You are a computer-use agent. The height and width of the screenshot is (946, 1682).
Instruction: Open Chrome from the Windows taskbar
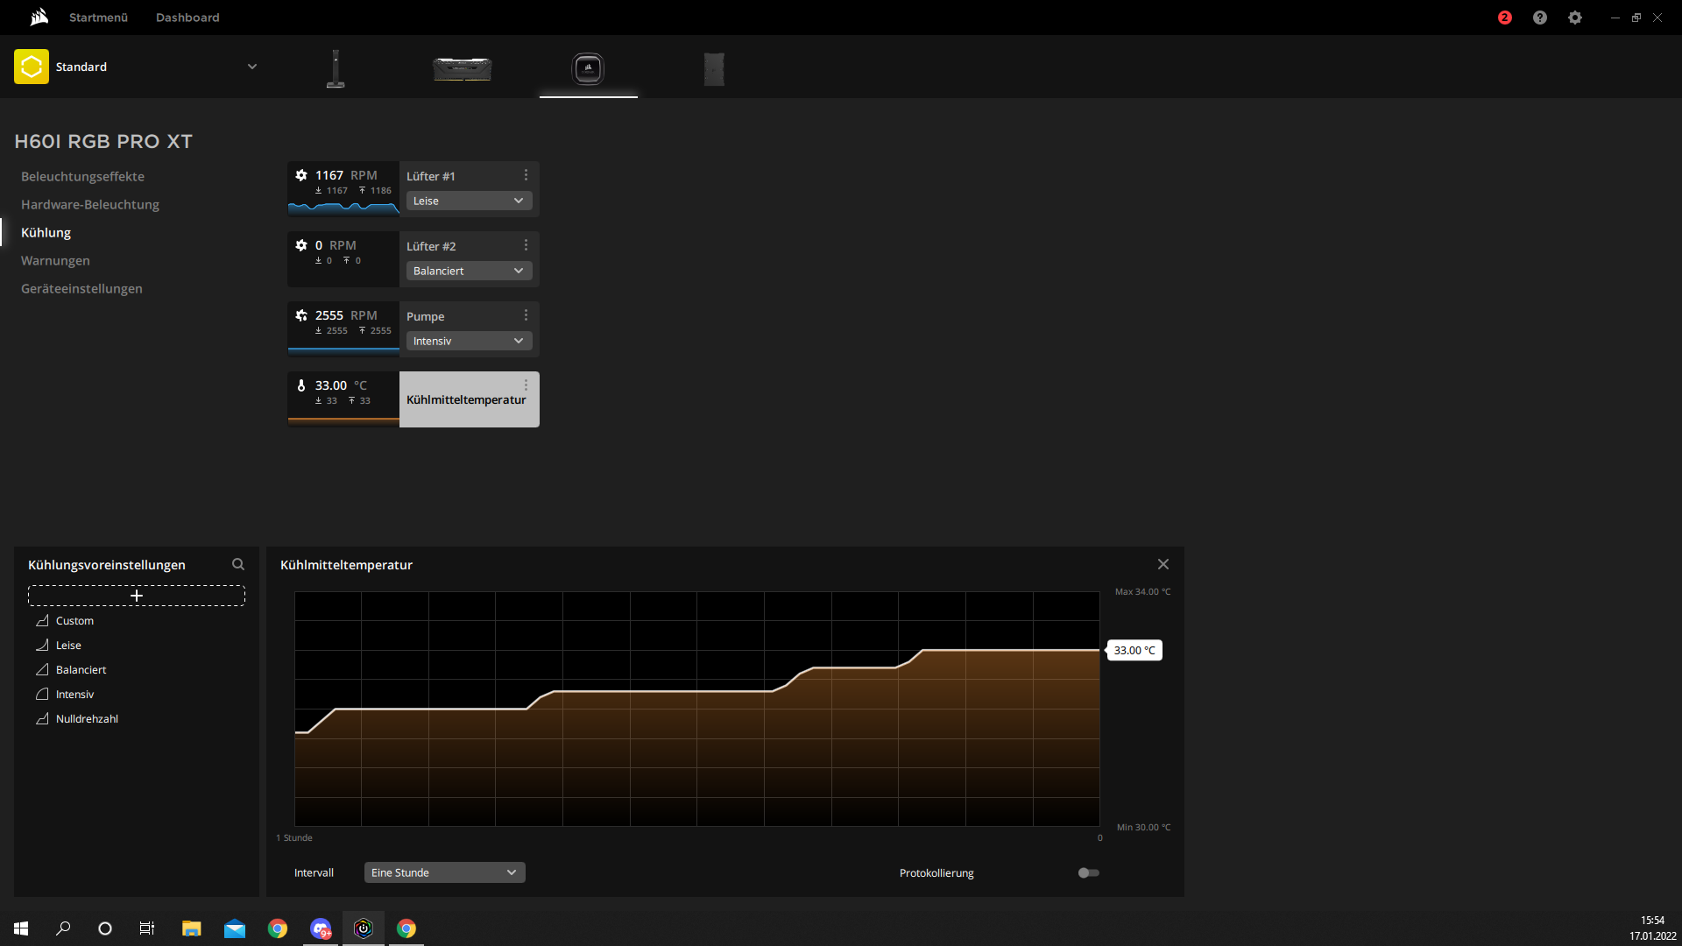(278, 928)
